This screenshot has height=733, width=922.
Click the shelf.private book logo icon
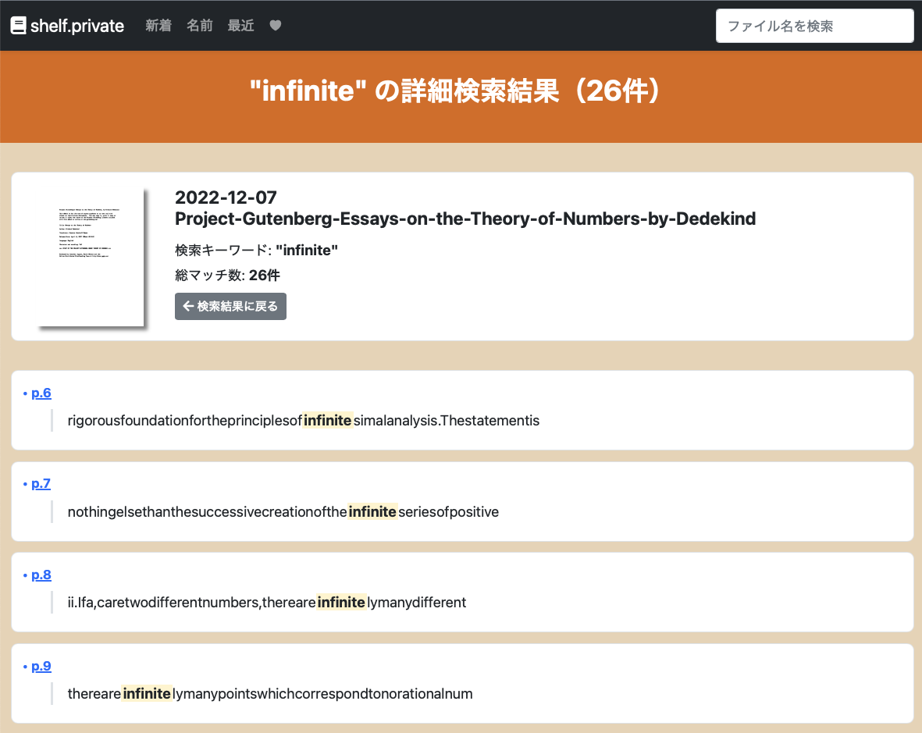pyautogui.click(x=18, y=25)
